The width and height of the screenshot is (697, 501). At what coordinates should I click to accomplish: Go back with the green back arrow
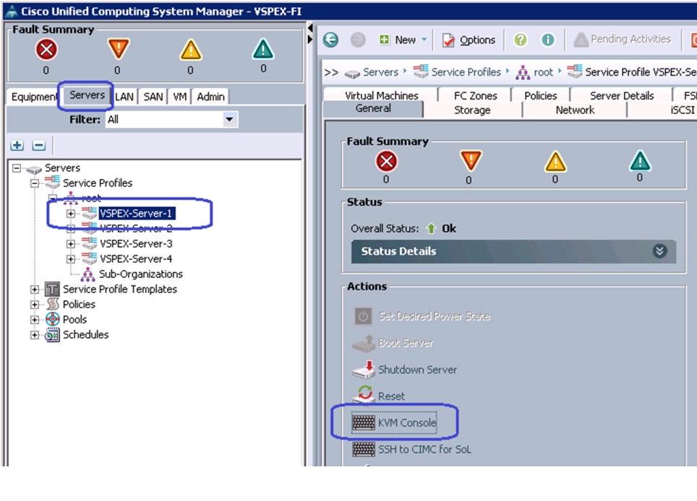point(330,40)
